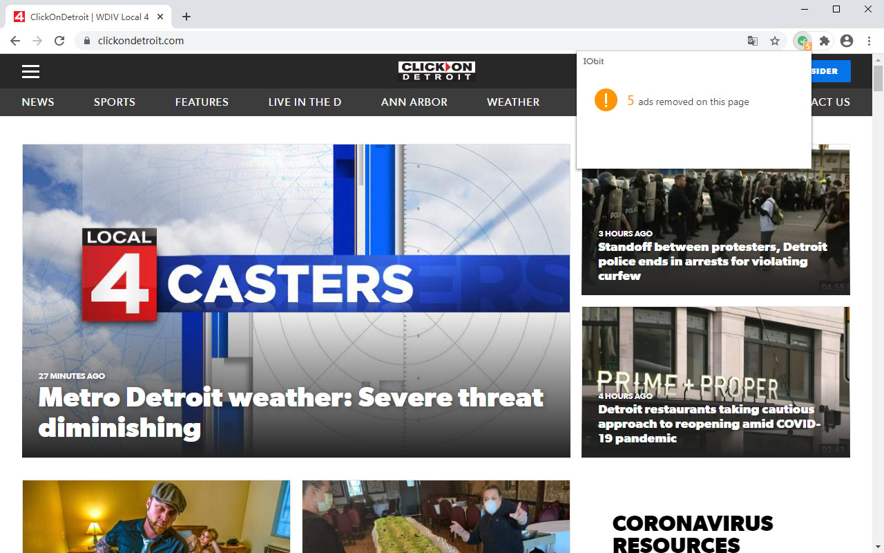
Task: View site security lock info
Action: (86, 41)
